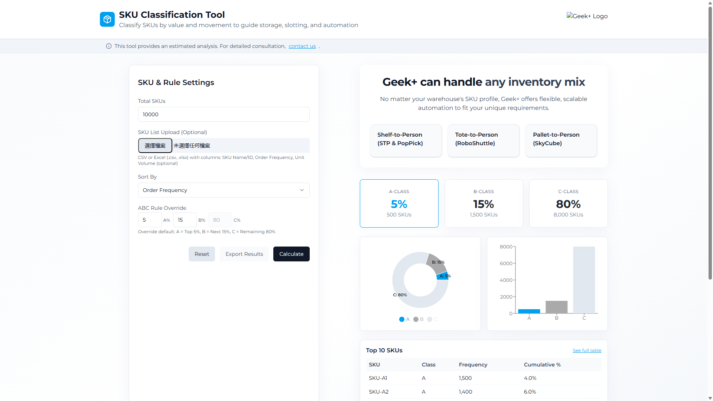Click the 選擇檔案 file upload button
This screenshot has width=713, height=401.
pyautogui.click(x=155, y=146)
